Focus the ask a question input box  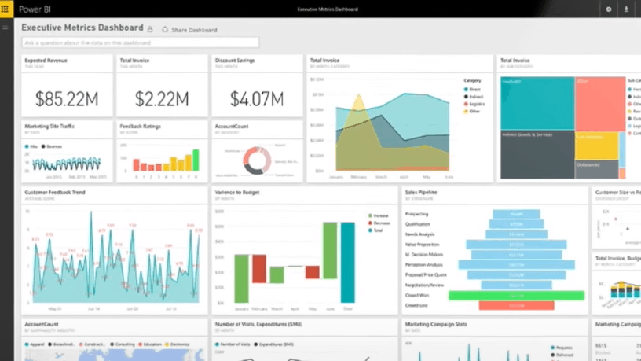[140, 42]
